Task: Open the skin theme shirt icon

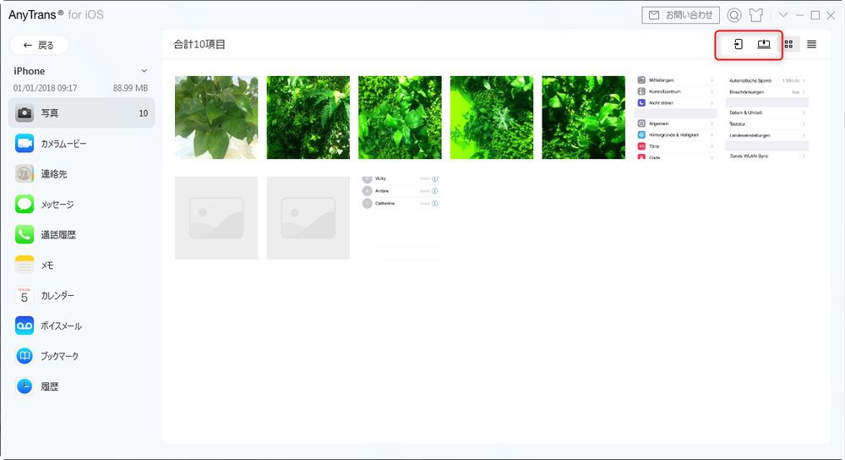Action: click(756, 15)
